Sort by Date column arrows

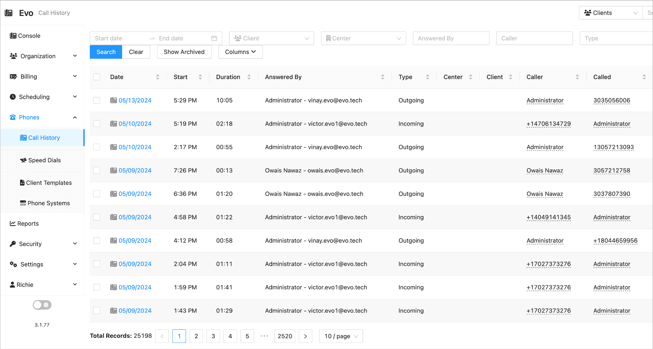pos(157,77)
